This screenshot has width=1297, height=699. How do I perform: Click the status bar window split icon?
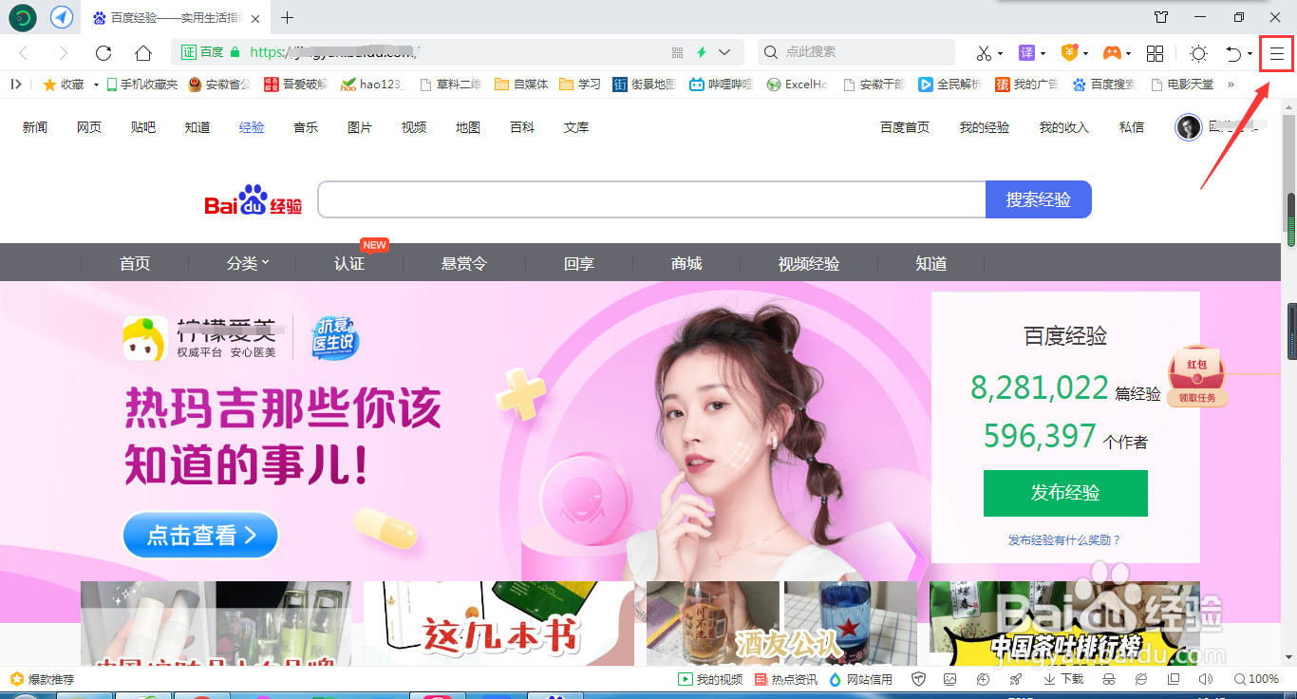(1174, 679)
